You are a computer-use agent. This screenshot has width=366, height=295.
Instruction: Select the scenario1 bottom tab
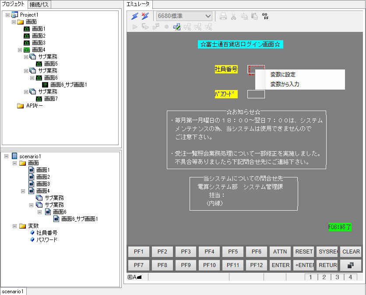click(13, 292)
